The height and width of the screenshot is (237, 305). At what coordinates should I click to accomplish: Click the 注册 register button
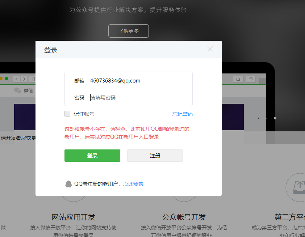pyautogui.click(x=155, y=156)
